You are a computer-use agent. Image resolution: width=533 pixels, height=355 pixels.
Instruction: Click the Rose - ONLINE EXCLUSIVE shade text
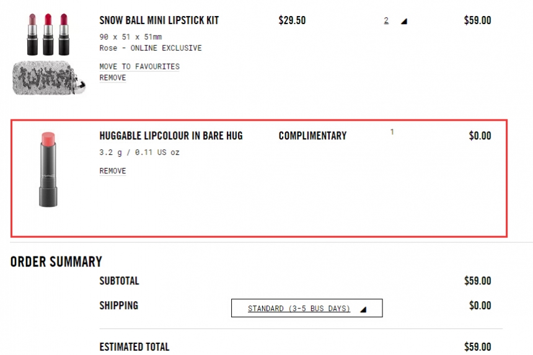(150, 48)
